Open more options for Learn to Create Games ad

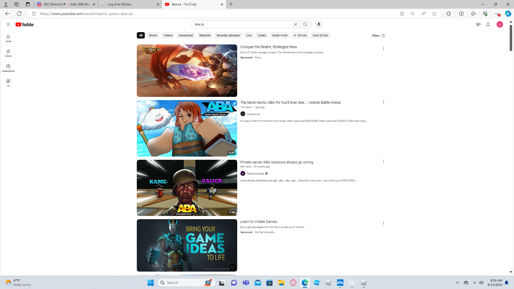tap(384, 223)
